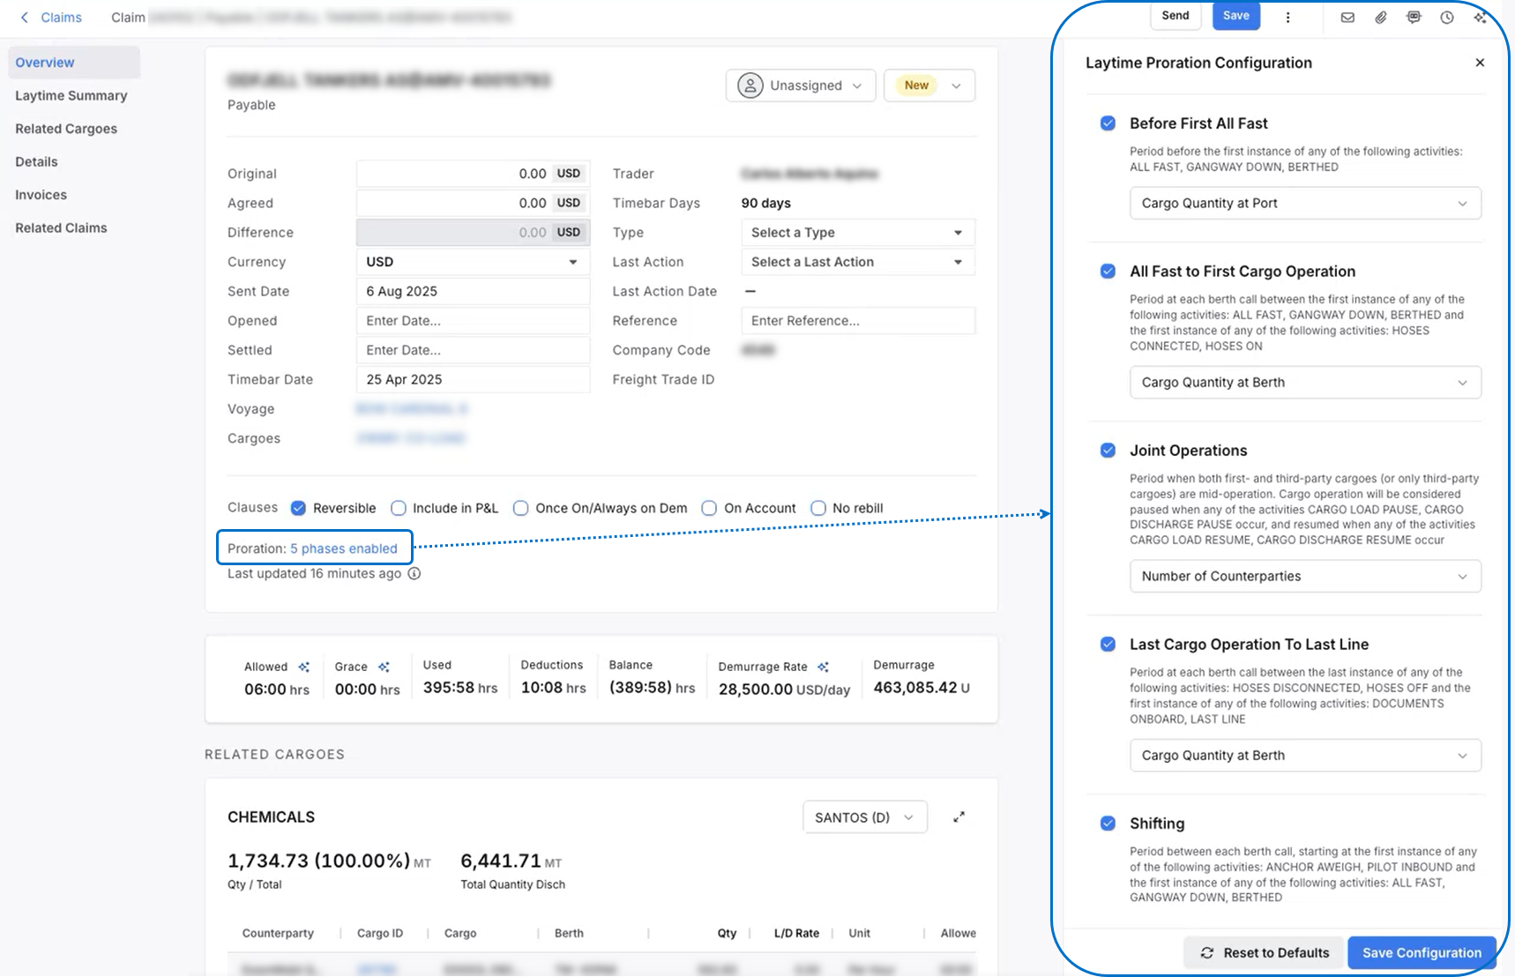
Task: Click the sparkle icon beside Demurrage Rate
Action: (x=824, y=667)
